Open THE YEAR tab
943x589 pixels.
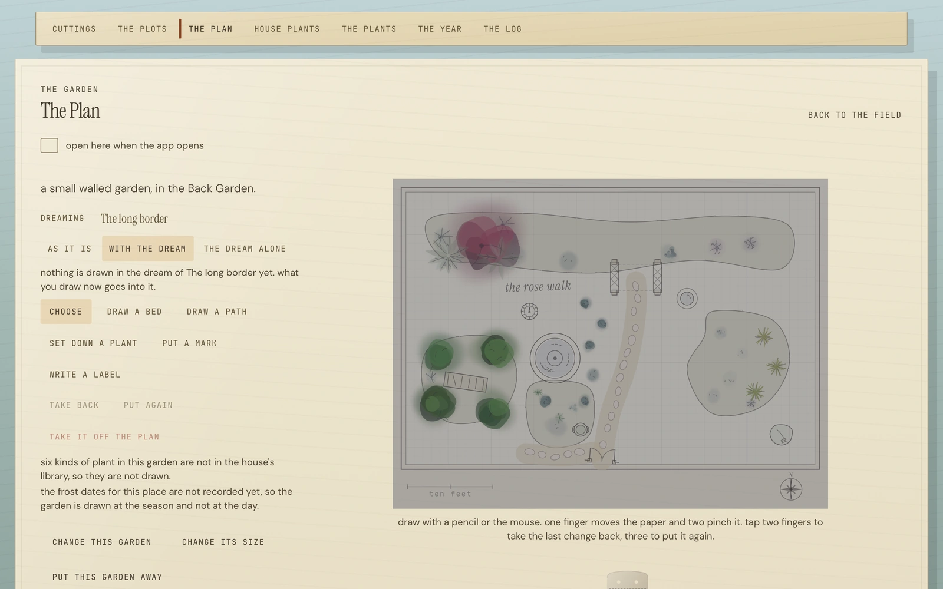tap(440, 29)
